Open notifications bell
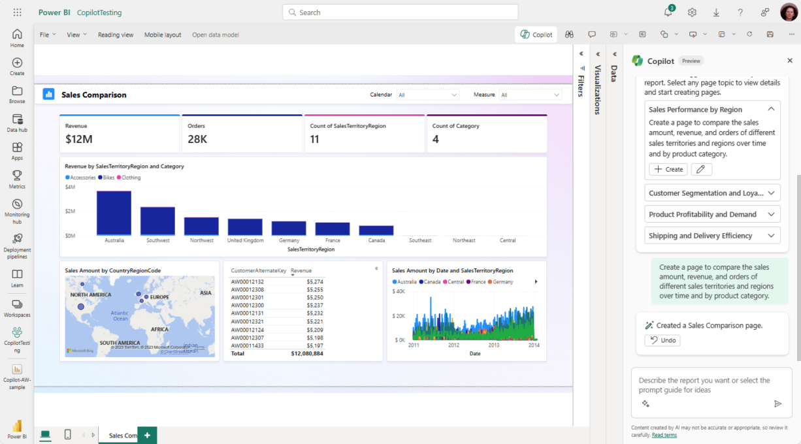Screen dimensions: 801x444 668,12
